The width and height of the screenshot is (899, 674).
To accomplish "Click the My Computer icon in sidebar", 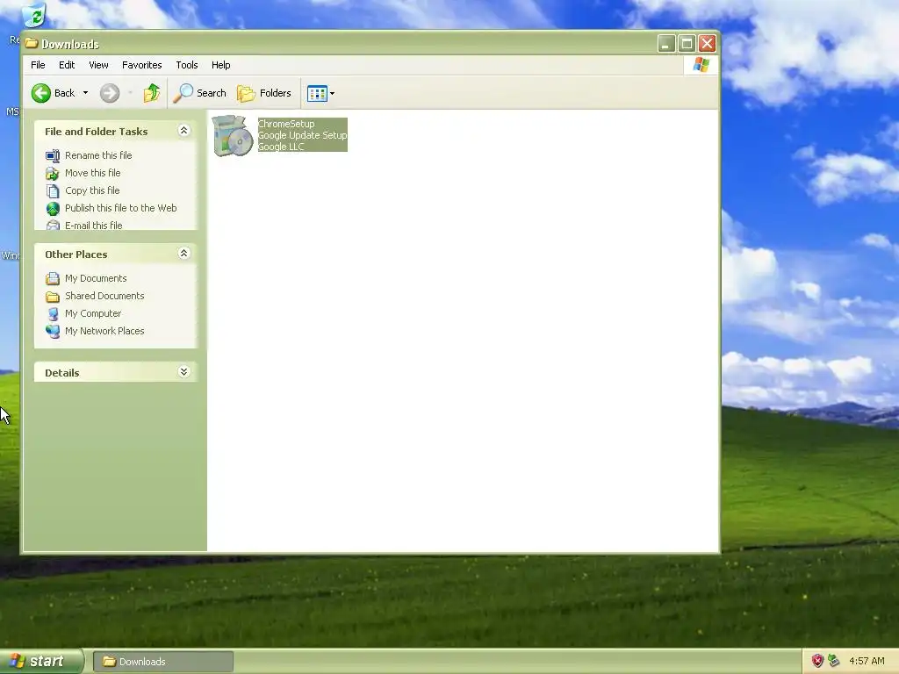I will pyautogui.click(x=53, y=314).
